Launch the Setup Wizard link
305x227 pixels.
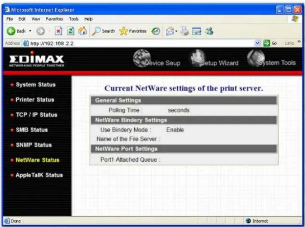pyautogui.click(x=214, y=59)
